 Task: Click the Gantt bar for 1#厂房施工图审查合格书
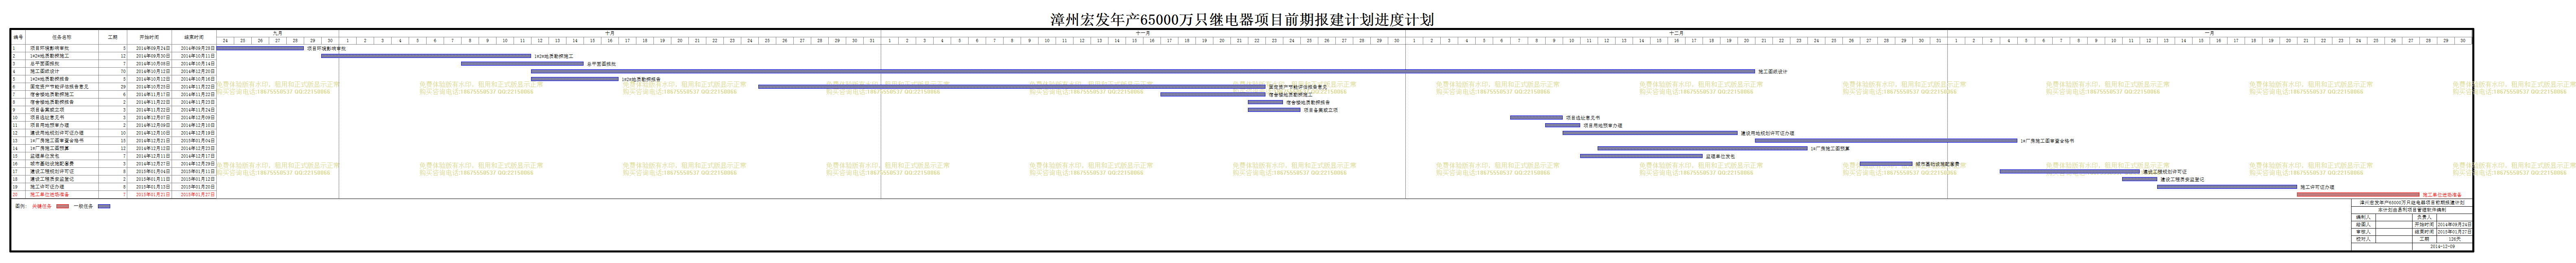tap(1886, 141)
